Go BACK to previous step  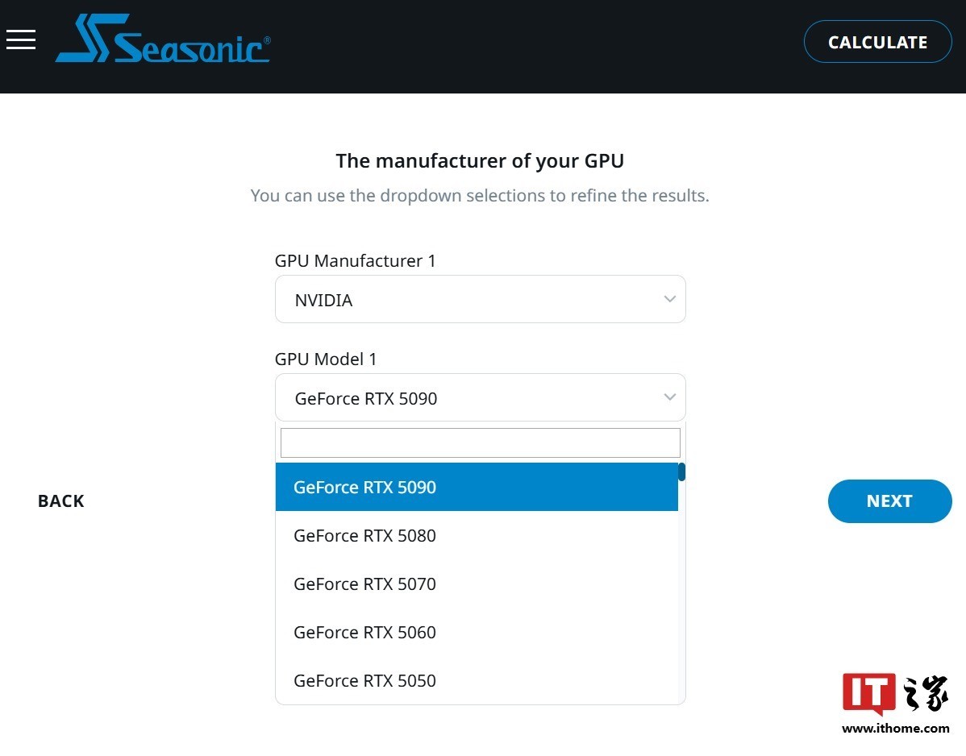[61, 501]
